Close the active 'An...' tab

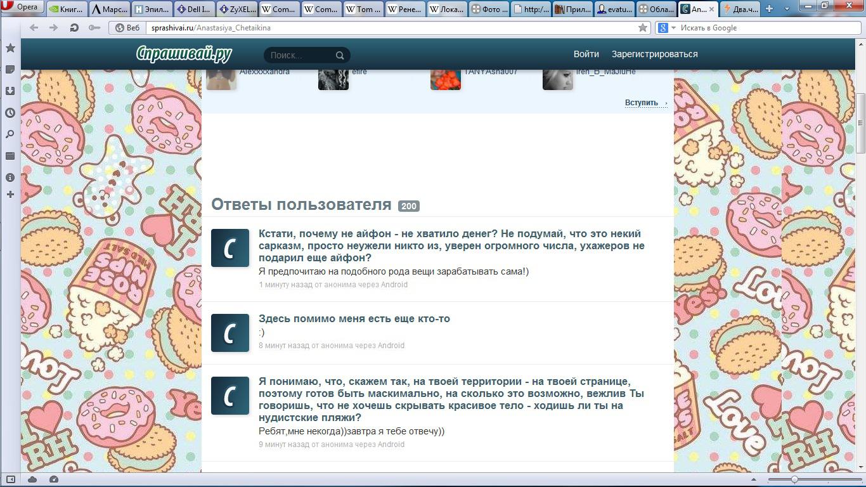coord(712,10)
